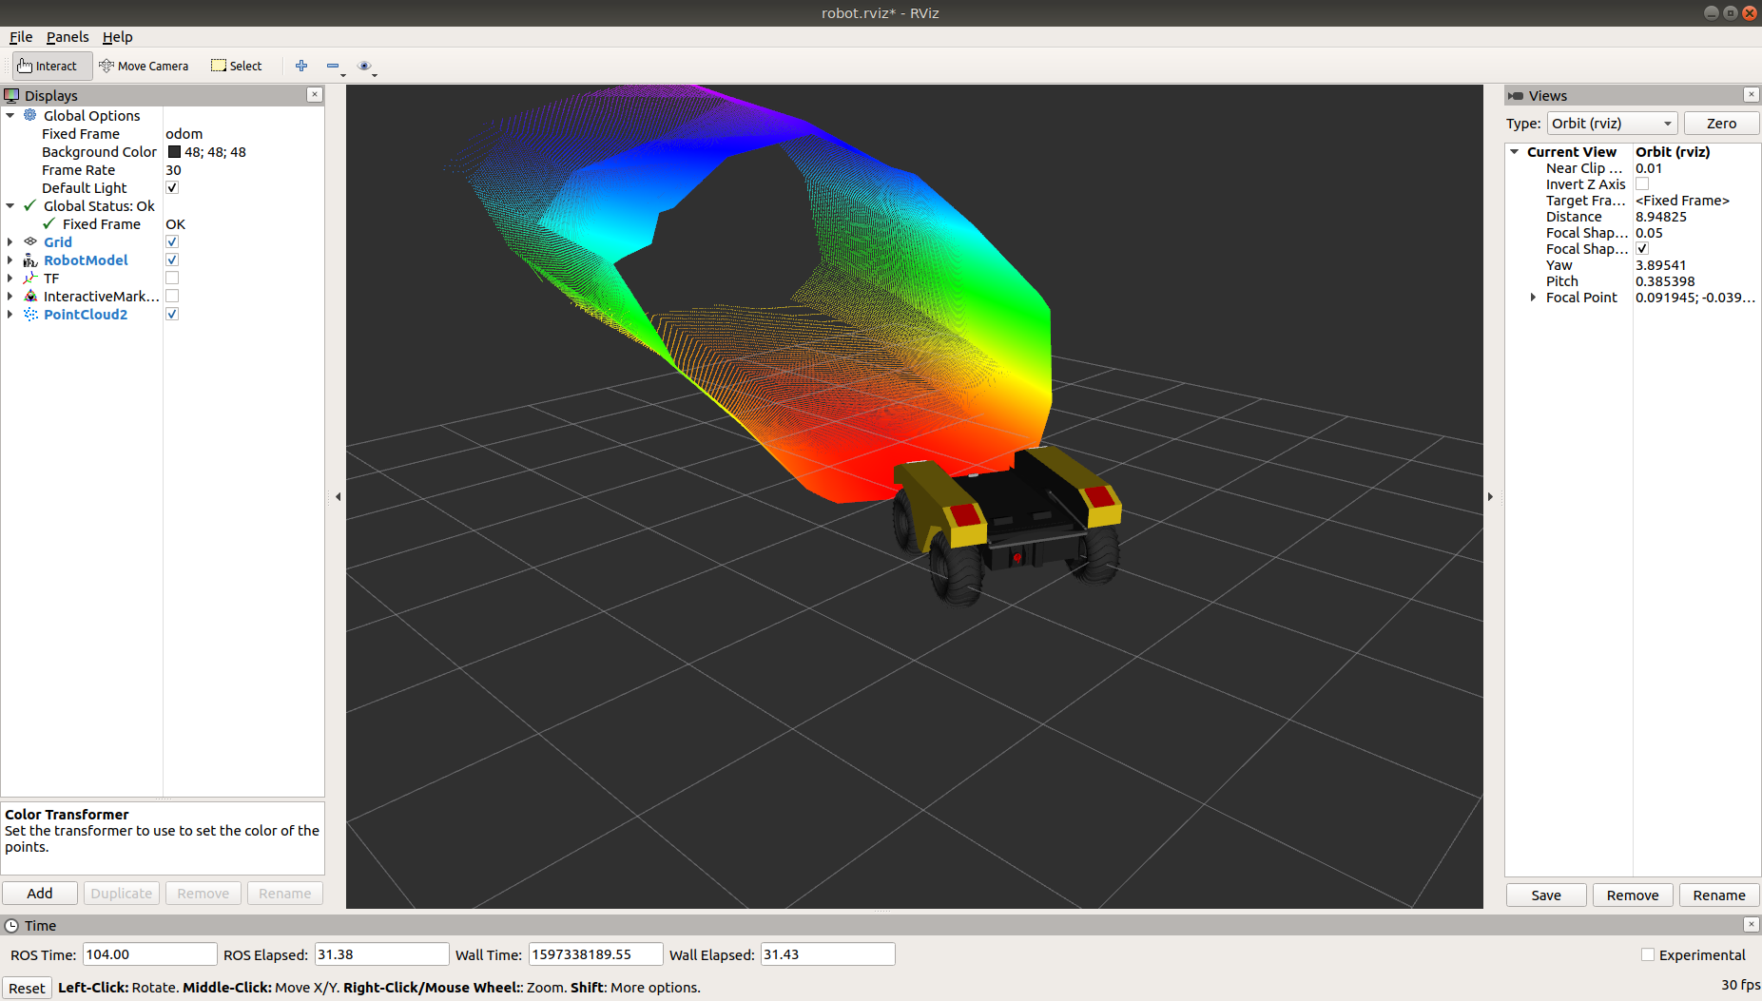Expand the Focal Point property
The image size is (1762, 1001).
[1533, 298]
